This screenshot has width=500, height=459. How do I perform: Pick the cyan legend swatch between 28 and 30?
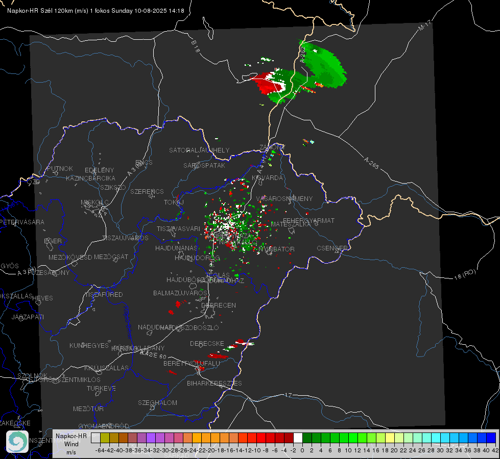(x=436, y=438)
